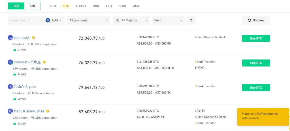Click 0.39142409 BTC available amount

tap(148, 37)
